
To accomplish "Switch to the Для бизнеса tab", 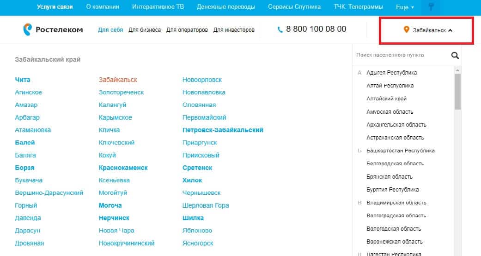I will (145, 30).
